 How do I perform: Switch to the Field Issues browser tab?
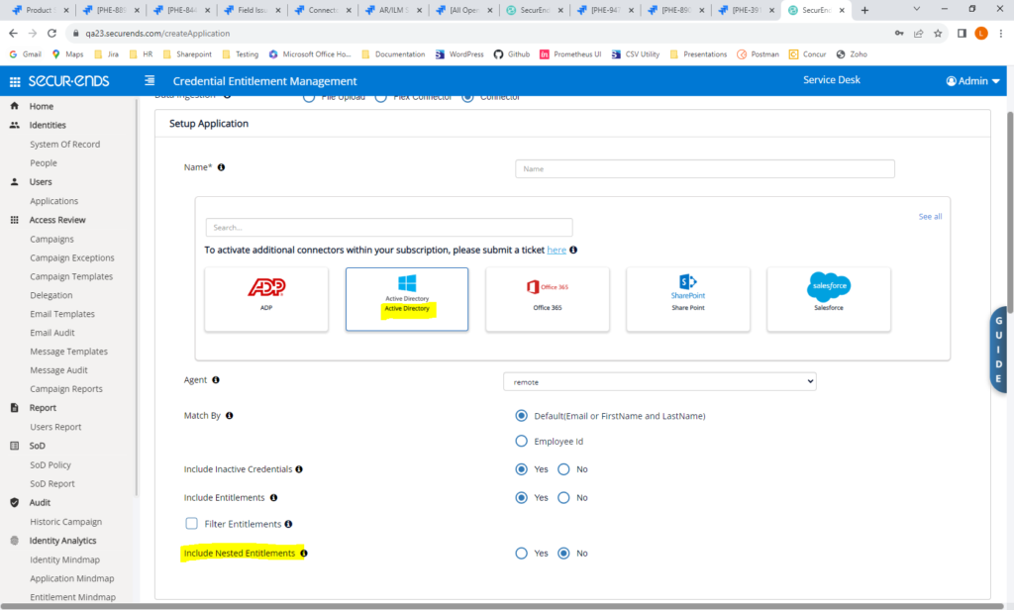point(253,10)
